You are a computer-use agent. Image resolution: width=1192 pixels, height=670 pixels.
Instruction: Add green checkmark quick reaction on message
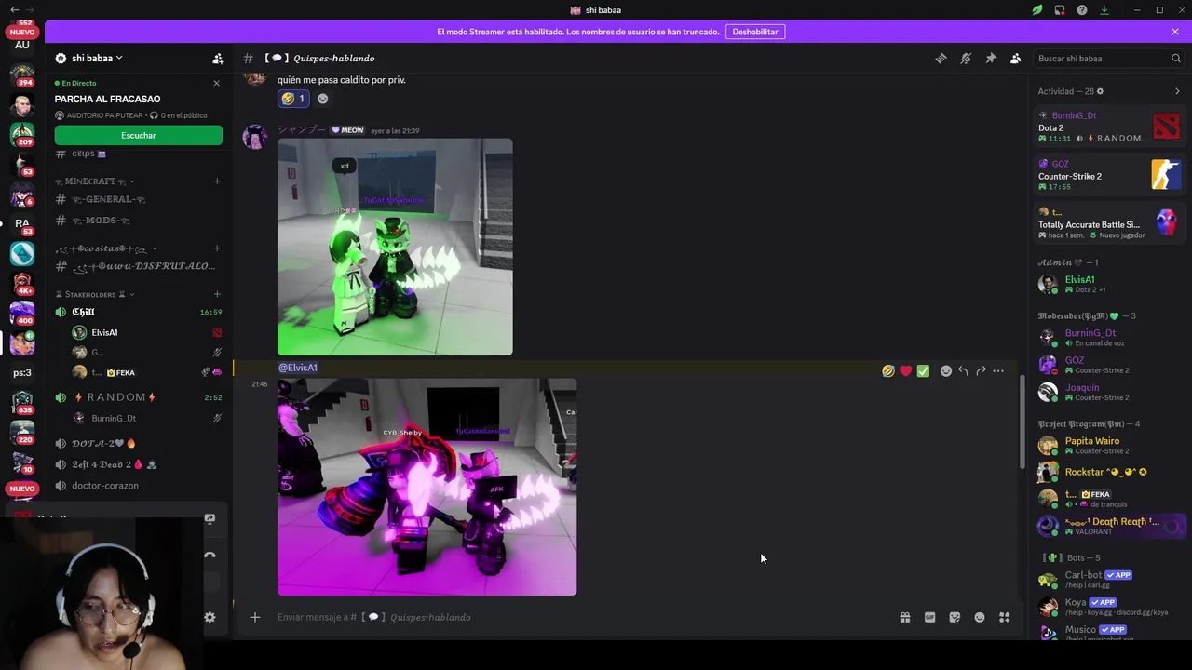(x=923, y=370)
